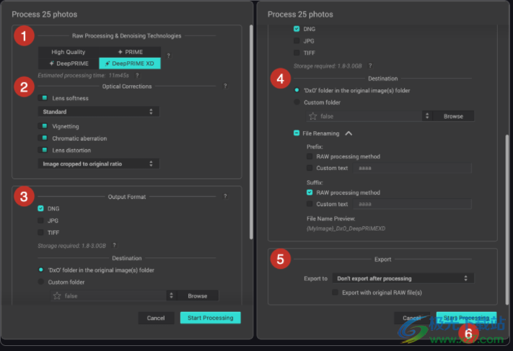Enable Prefix RAW processing method checkbox
513x351 pixels.
pos(310,156)
